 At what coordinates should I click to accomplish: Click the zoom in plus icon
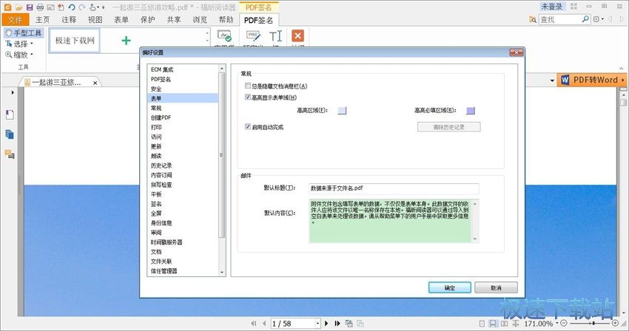(616, 323)
